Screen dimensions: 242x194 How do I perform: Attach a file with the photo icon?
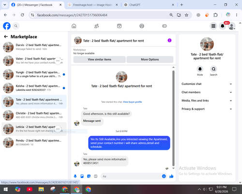pos(82,176)
